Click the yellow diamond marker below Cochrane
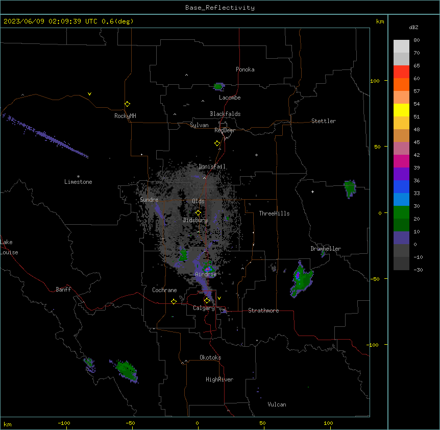This screenshot has width=440, height=430. pyautogui.click(x=174, y=301)
